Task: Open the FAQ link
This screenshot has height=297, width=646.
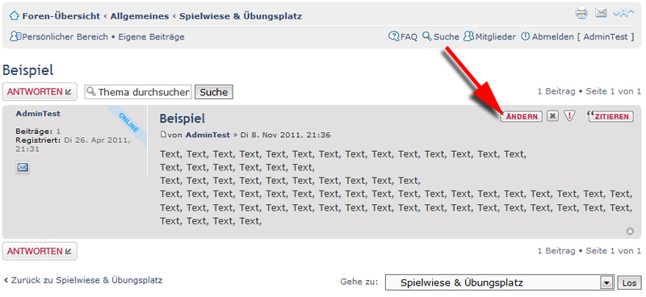Action: point(403,36)
